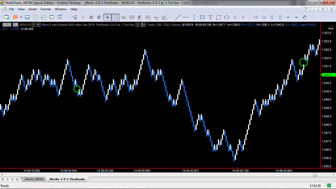Expand the open-workspace dropdown arrow
This screenshot has width=336, height=189.
click(21, 17)
